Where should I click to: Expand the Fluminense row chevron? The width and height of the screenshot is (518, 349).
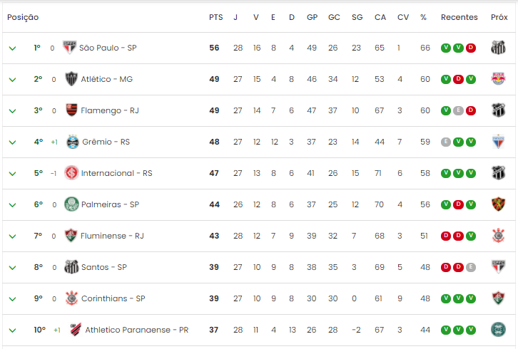(13, 236)
